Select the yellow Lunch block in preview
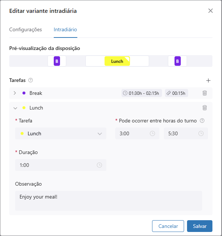 [117, 61]
